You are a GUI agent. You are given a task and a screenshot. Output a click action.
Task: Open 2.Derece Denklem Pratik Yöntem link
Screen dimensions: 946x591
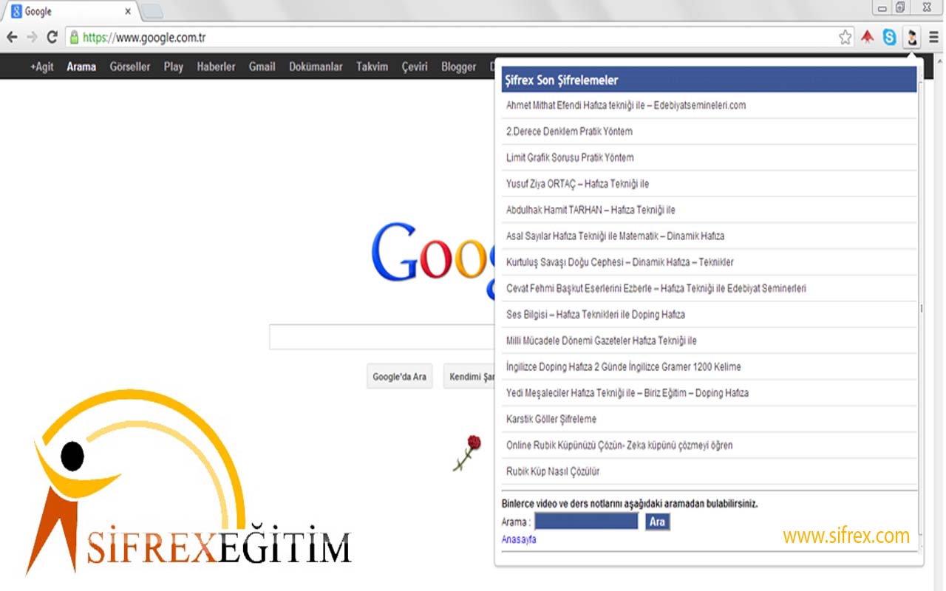[569, 131]
